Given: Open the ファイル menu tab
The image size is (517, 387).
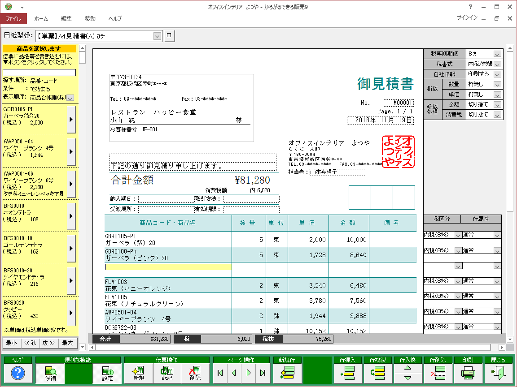Looking at the screenshot, I should pyautogui.click(x=13, y=19).
